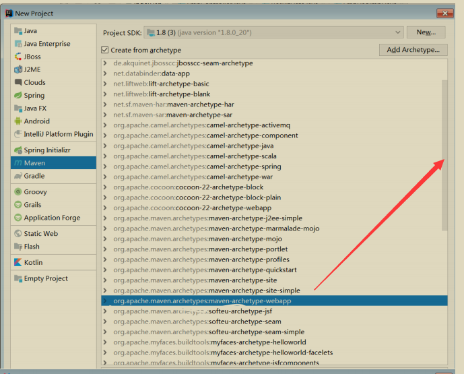Select the Android robot icon

(18, 121)
